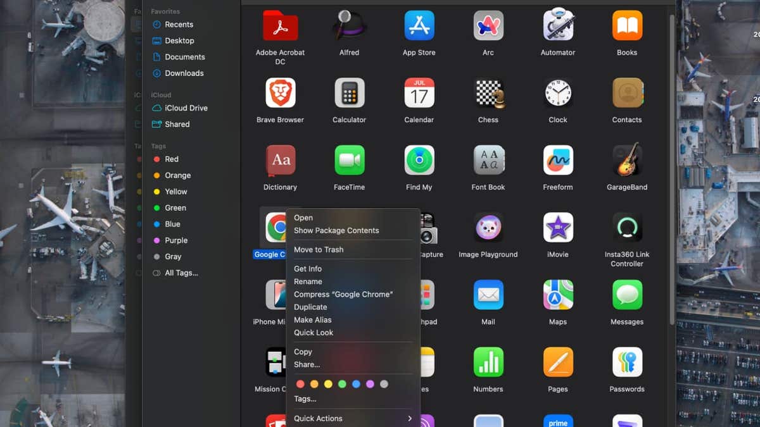
Task: Launch Calculator from the Applications grid
Action: pyautogui.click(x=349, y=93)
